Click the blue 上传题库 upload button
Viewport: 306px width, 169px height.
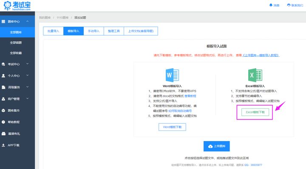tap(217, 146)
